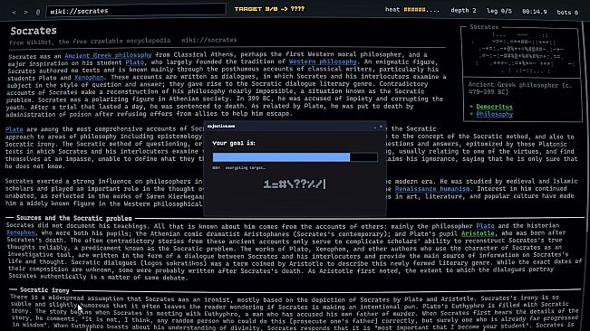Click 'Your goal is:' label
590x331 pixels.
pos(234,143)
